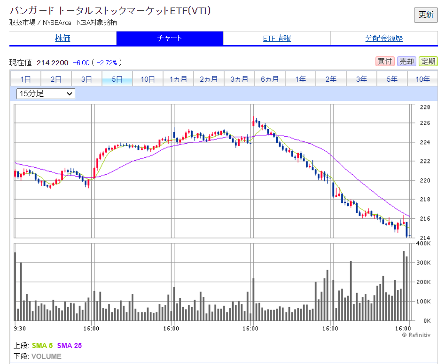
Task: Change chart period to 10年
Action: [422, 79]
